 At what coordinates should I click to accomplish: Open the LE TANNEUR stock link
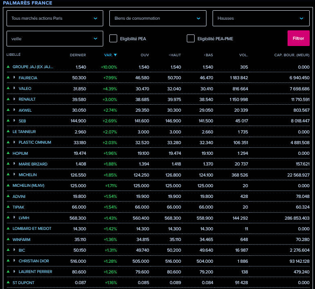coord(24,132)
